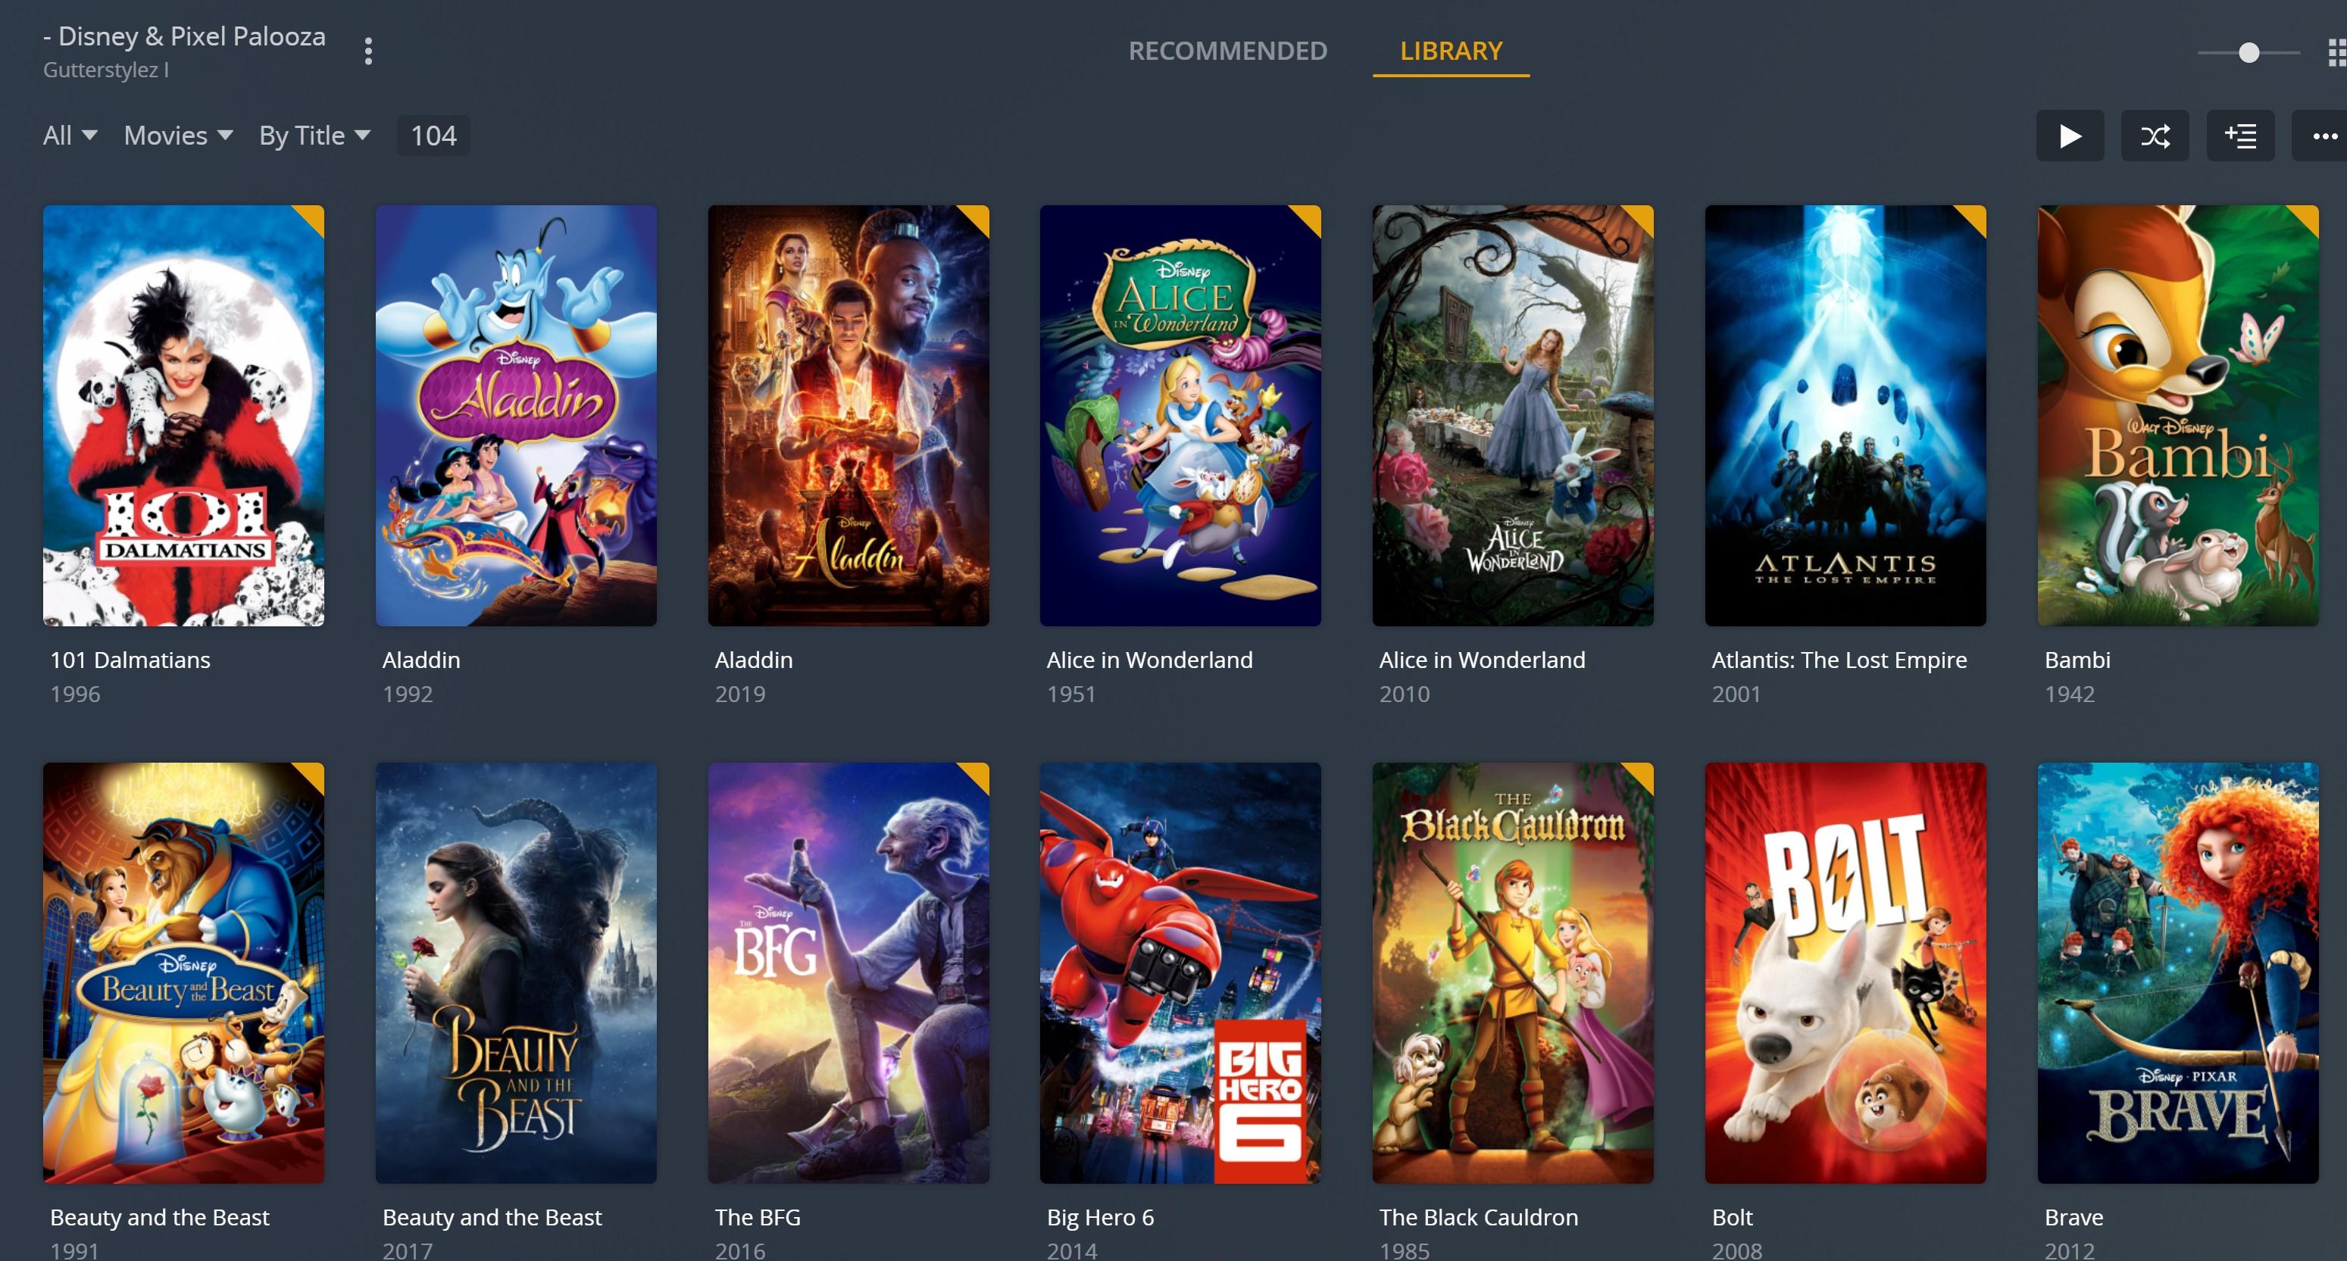Open the 101 Dalmatians poster
This screenshot has width=2347, height=1261.
pos(183,416)
